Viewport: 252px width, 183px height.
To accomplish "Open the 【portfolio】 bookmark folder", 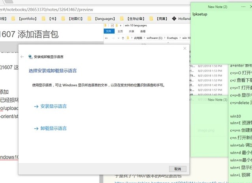I will [x=26, y=19].
